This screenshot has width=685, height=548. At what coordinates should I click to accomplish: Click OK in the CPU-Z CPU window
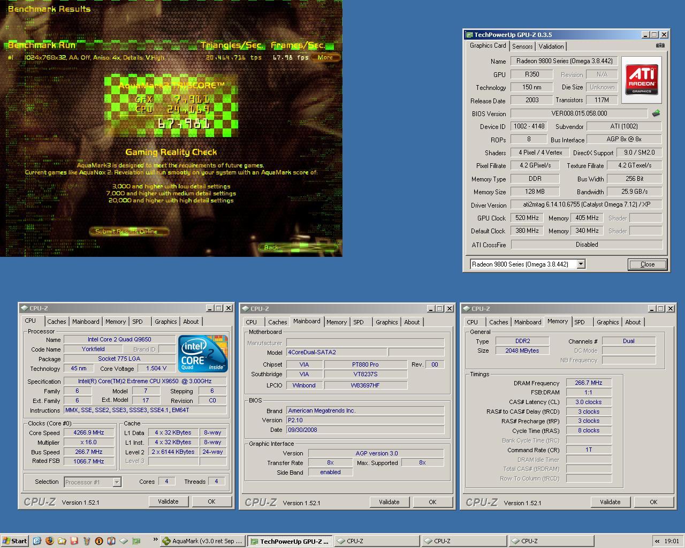(x=211, y=501)
